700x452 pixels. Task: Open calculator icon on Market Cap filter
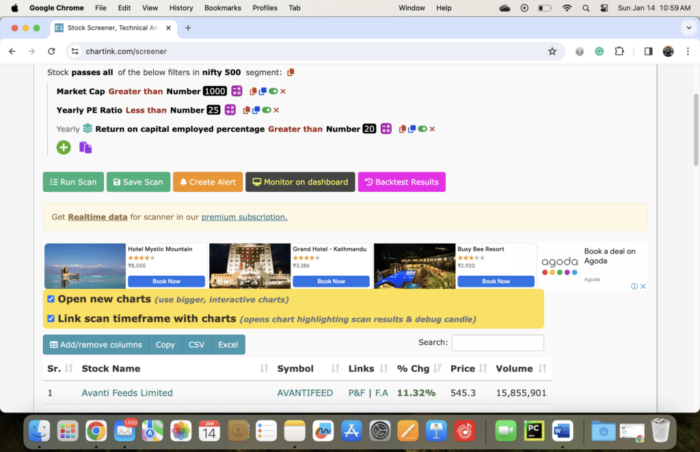pyautogui.click(x=237, y=91)
